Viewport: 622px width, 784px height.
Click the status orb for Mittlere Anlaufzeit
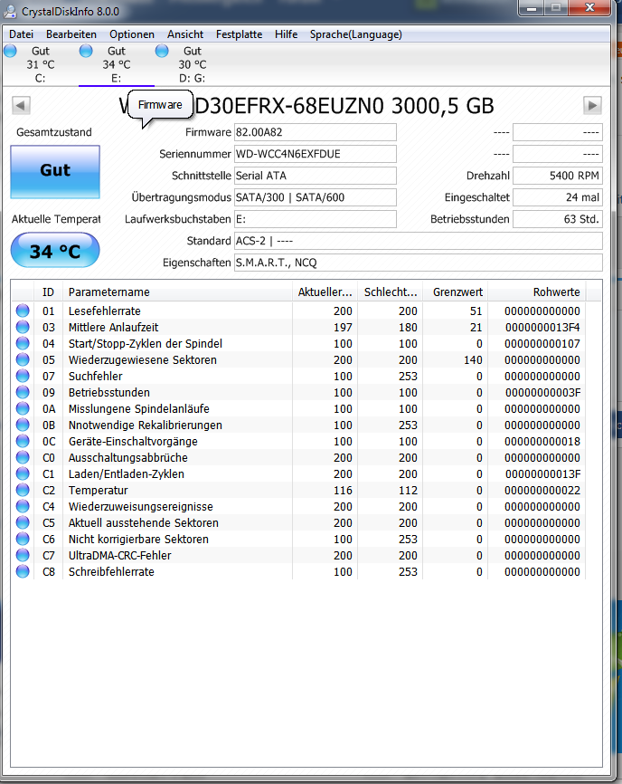point(23,327)
